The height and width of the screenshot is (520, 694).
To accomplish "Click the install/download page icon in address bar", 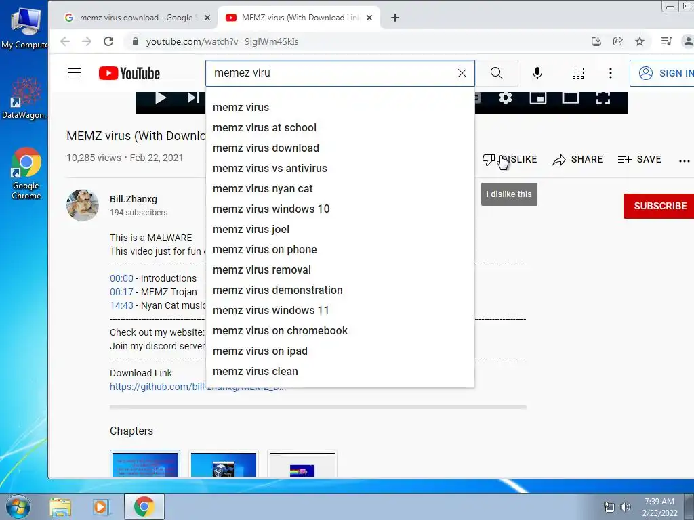I will [x=596, y=41].
